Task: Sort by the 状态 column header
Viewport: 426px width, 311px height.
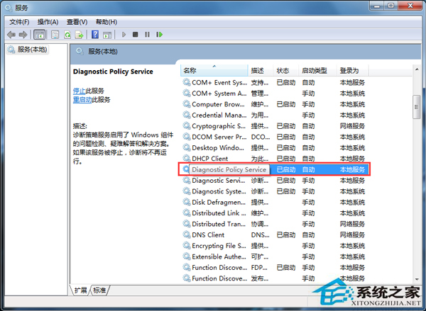Action: (285, 71)
